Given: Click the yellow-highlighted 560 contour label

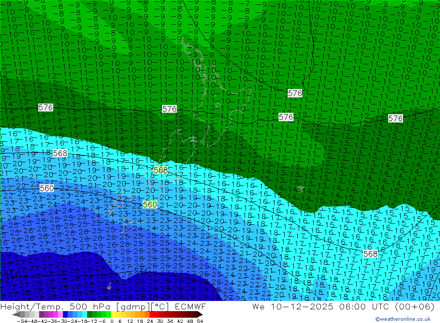Looking at the screenshot, I should point(150,205).
